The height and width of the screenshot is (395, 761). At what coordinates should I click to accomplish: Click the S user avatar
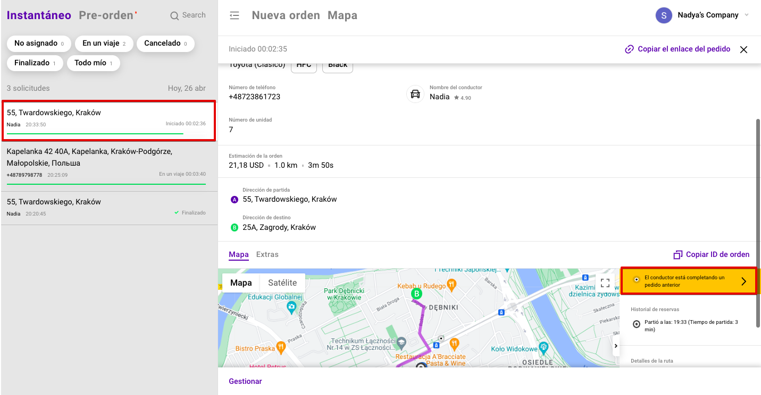pyautogui.click(x=664, y=15)
